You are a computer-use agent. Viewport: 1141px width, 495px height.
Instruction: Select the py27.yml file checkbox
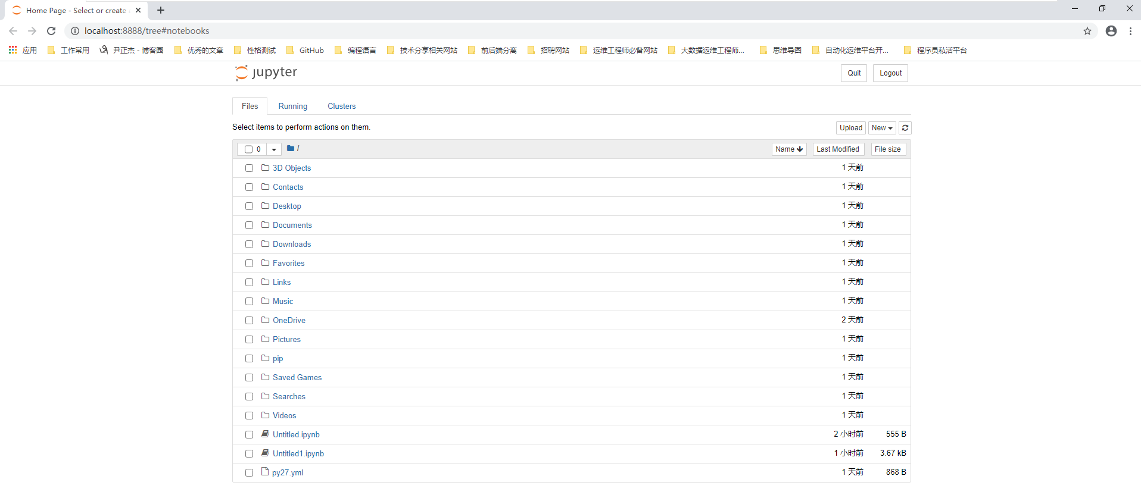tap(249, 473)
